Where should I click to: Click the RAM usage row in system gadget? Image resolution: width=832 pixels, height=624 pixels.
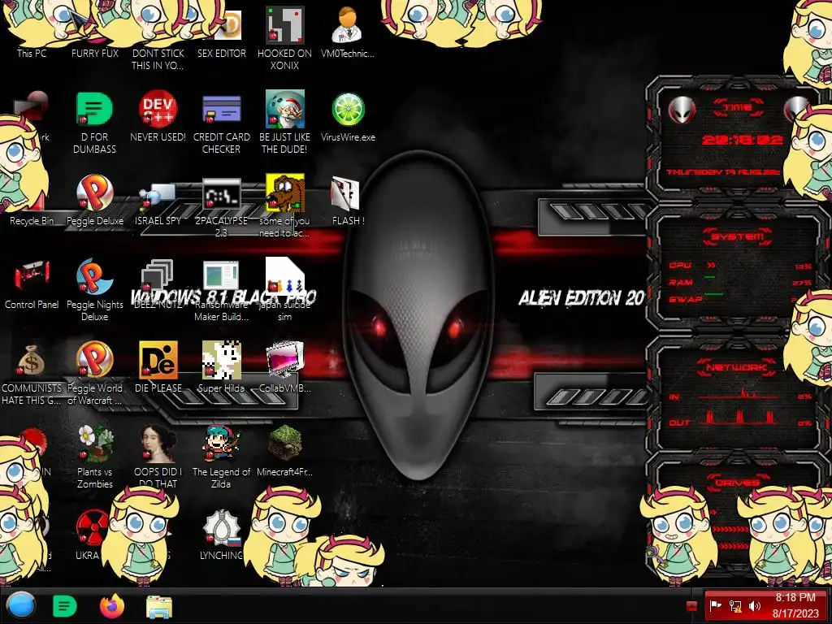(x=740, y=282)
